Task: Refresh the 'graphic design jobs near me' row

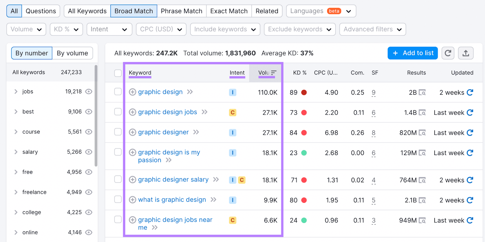Action: pyautogui.click(x=470, y=220)
